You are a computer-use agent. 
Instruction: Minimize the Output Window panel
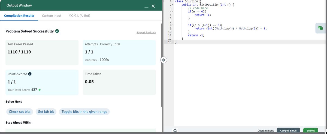click(x=147, y=7)
